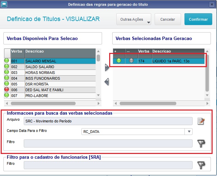Click horizontal scrollbar of available verbas list
The image size is (217, 176).
[x=43, y=103]
